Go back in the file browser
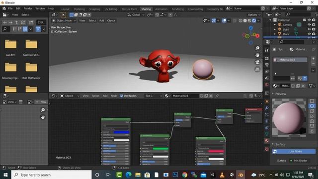Image resolution: width=318 pixels, height=179 pixels. pos(5,22)
